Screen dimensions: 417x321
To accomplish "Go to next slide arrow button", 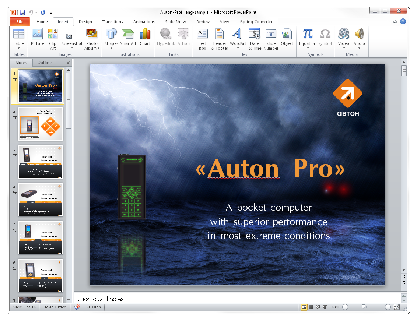I will click(x=404, y=282).
